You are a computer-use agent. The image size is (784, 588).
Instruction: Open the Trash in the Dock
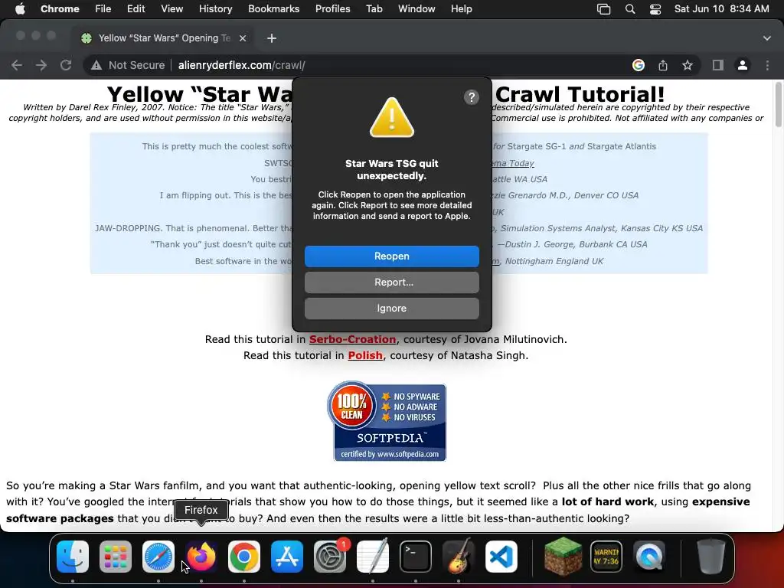[x=710, y=556]
